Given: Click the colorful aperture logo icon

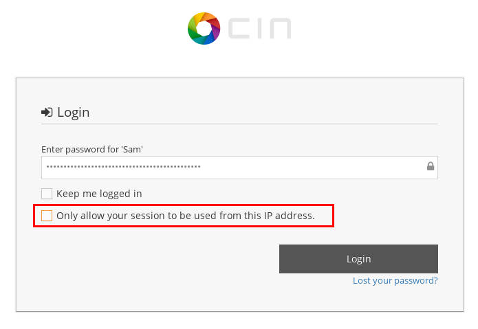Looking at the screenshot, I should click(204, 28).
